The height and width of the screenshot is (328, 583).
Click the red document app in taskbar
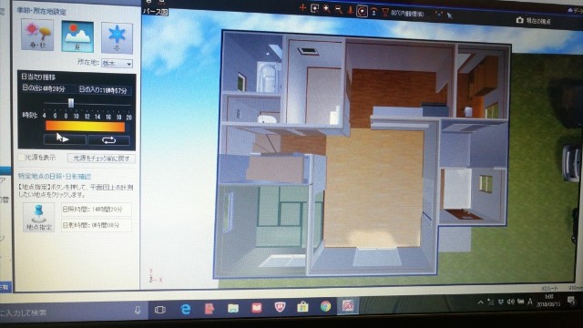coord(210,308)
